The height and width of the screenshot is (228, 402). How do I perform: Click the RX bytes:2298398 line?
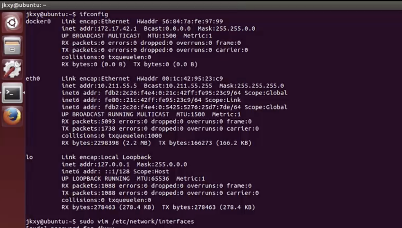(108, 143)
